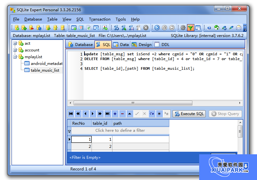This screenshot has width=257, height=180.
Task: Click the Save SQL script icon
Action: [x=131, y=28]
